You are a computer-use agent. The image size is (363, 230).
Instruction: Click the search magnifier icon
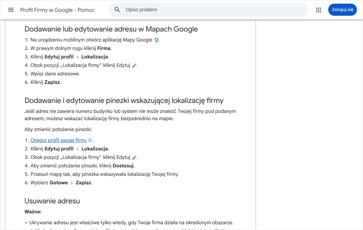[117, 10]
